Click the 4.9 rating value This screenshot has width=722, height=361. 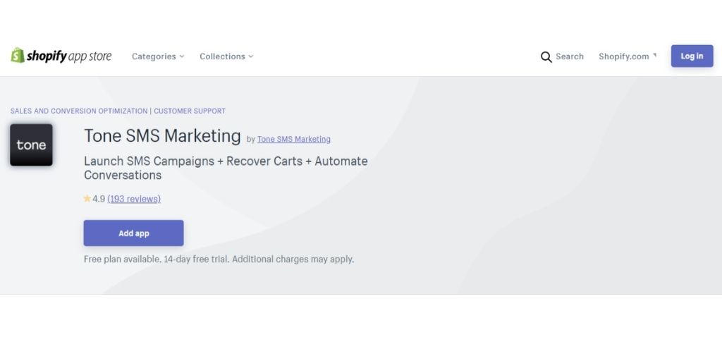pyautogui.click(x=99, y=199)
